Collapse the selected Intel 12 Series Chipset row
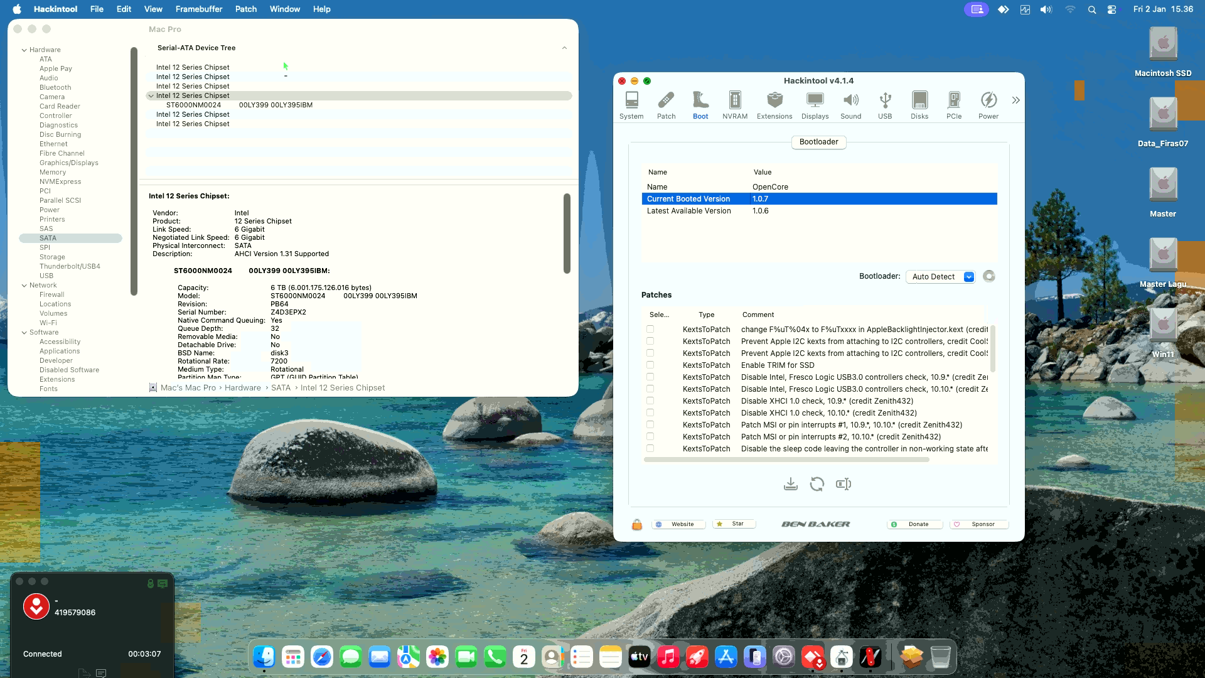The height and width of the screenshot is (678, 1205). click(151, 95)
